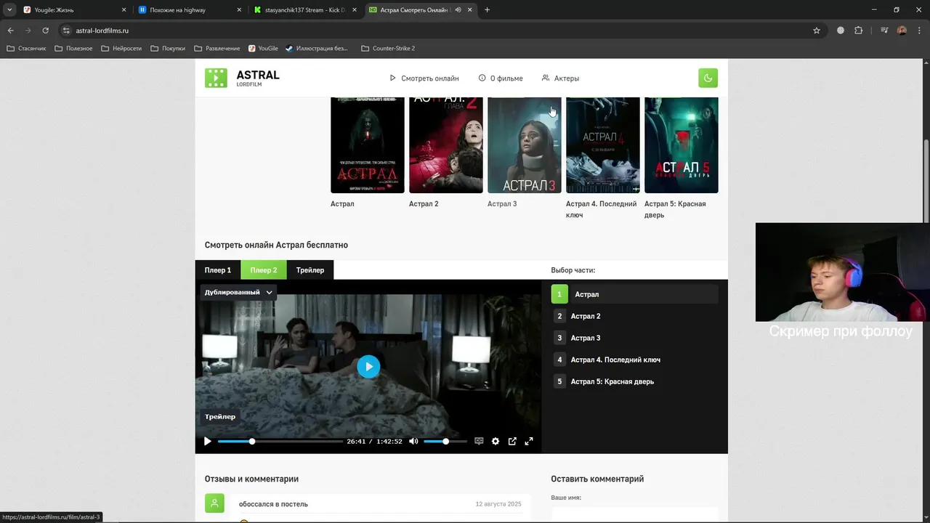This screenshot has height=523, width=930.
Task: Click the large blue play button on video
Action: tap(368, 367)
